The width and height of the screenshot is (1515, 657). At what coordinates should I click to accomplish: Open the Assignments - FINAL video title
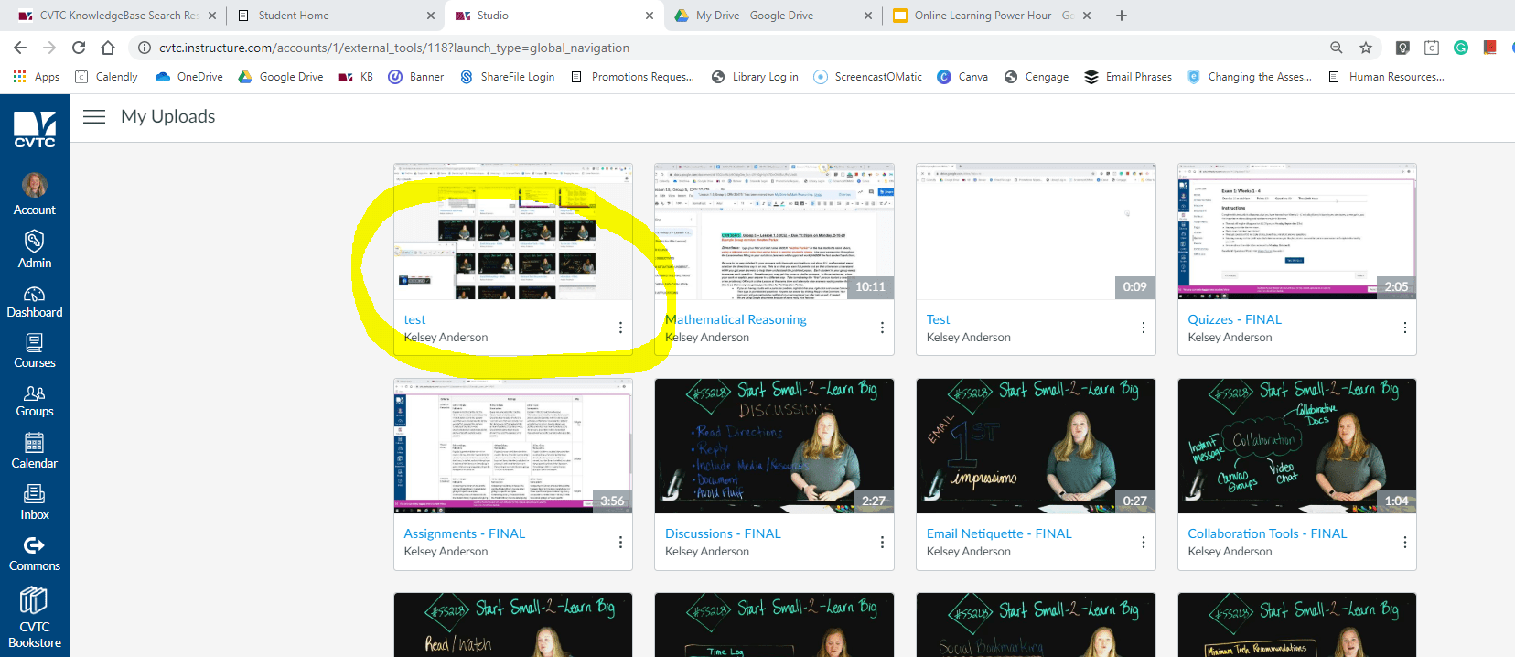tap(465, 533)
